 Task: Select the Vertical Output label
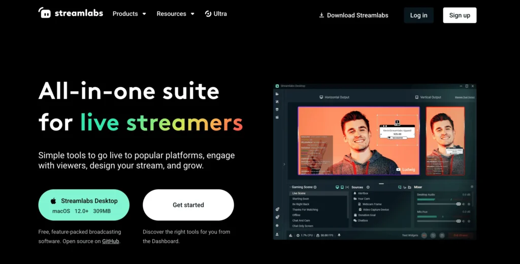click(428, 97)
